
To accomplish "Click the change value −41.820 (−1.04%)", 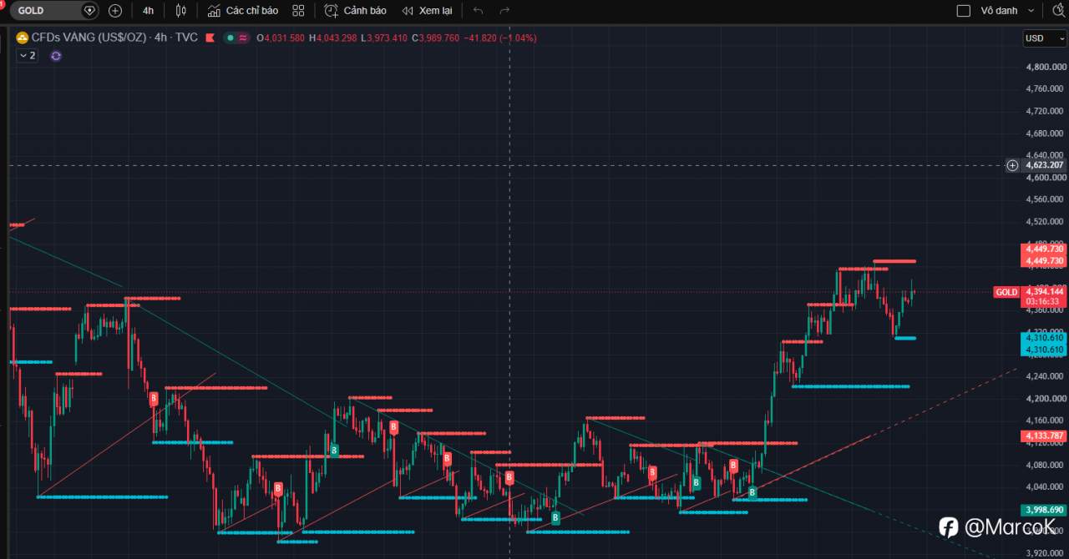I will point(500,38).
